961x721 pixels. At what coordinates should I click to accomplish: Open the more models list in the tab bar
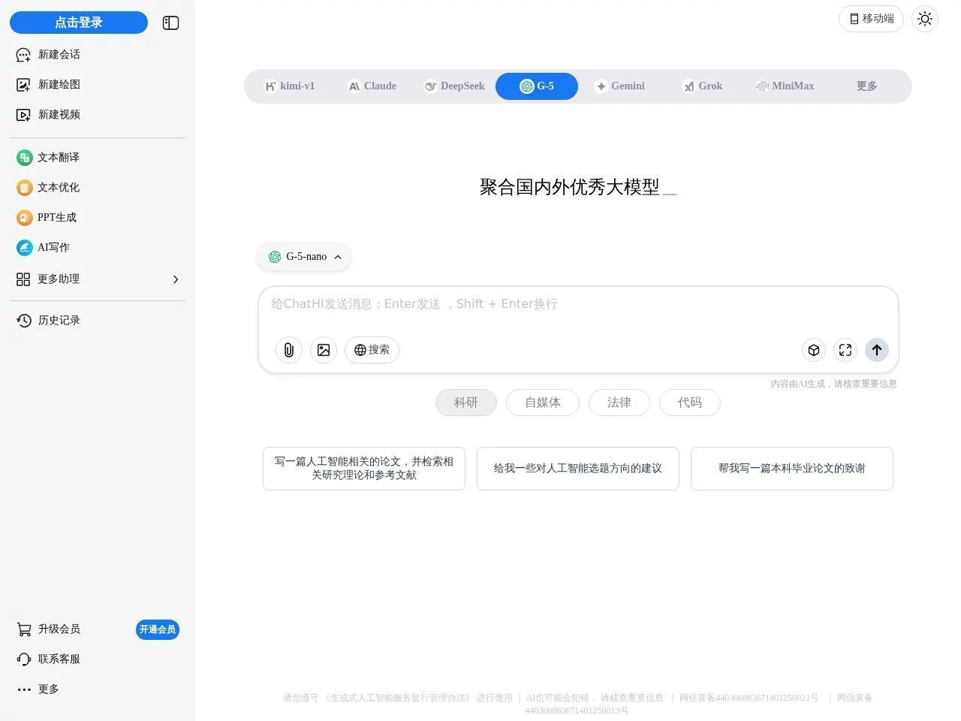pos(866,86)
